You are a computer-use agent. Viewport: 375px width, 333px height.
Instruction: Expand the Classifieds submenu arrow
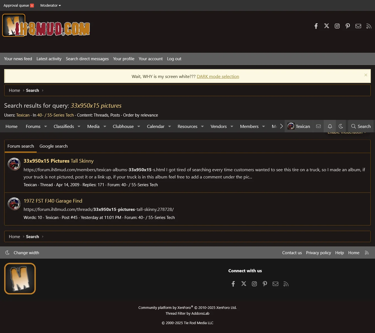coord(79,126)
